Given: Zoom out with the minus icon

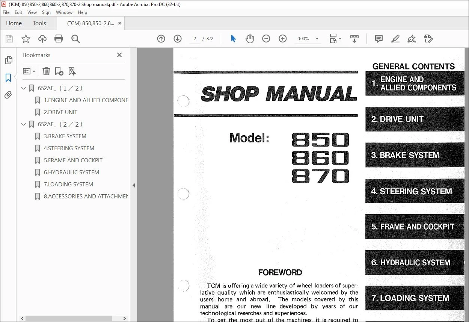Looking at the screenshot, I should tap(266, 39).
